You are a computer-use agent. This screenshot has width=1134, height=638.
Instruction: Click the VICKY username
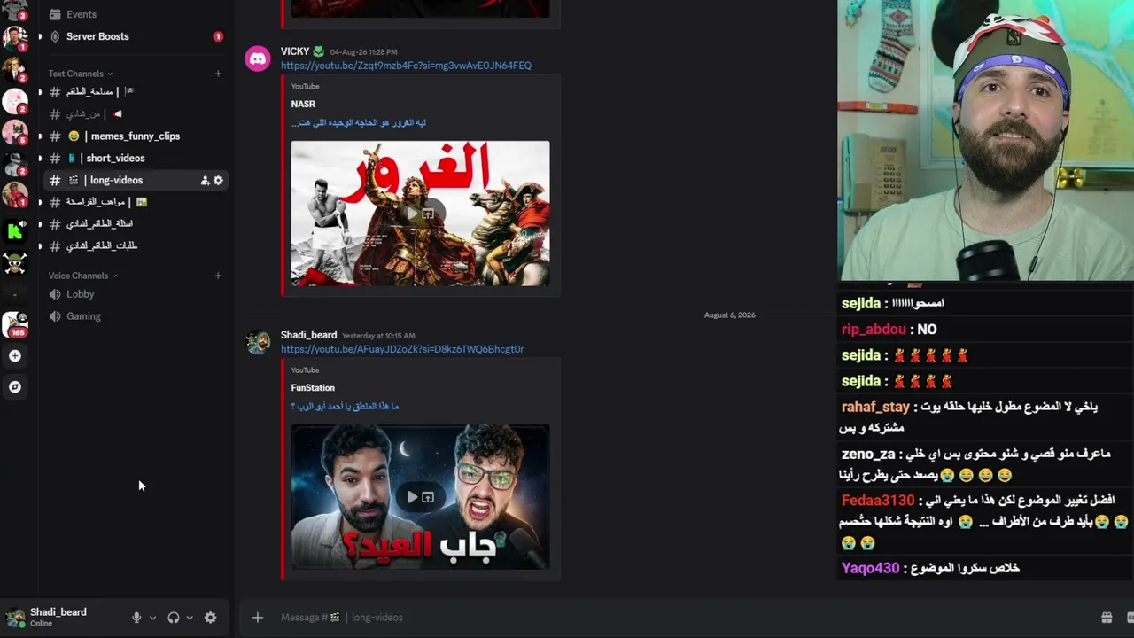point(295,51)
